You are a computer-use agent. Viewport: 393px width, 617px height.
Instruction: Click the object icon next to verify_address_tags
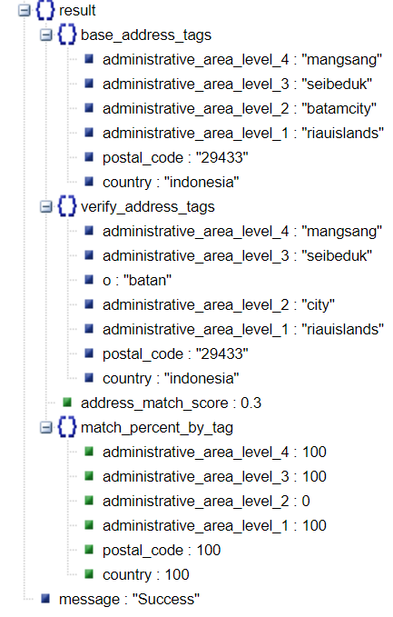(x=67, y=206)
